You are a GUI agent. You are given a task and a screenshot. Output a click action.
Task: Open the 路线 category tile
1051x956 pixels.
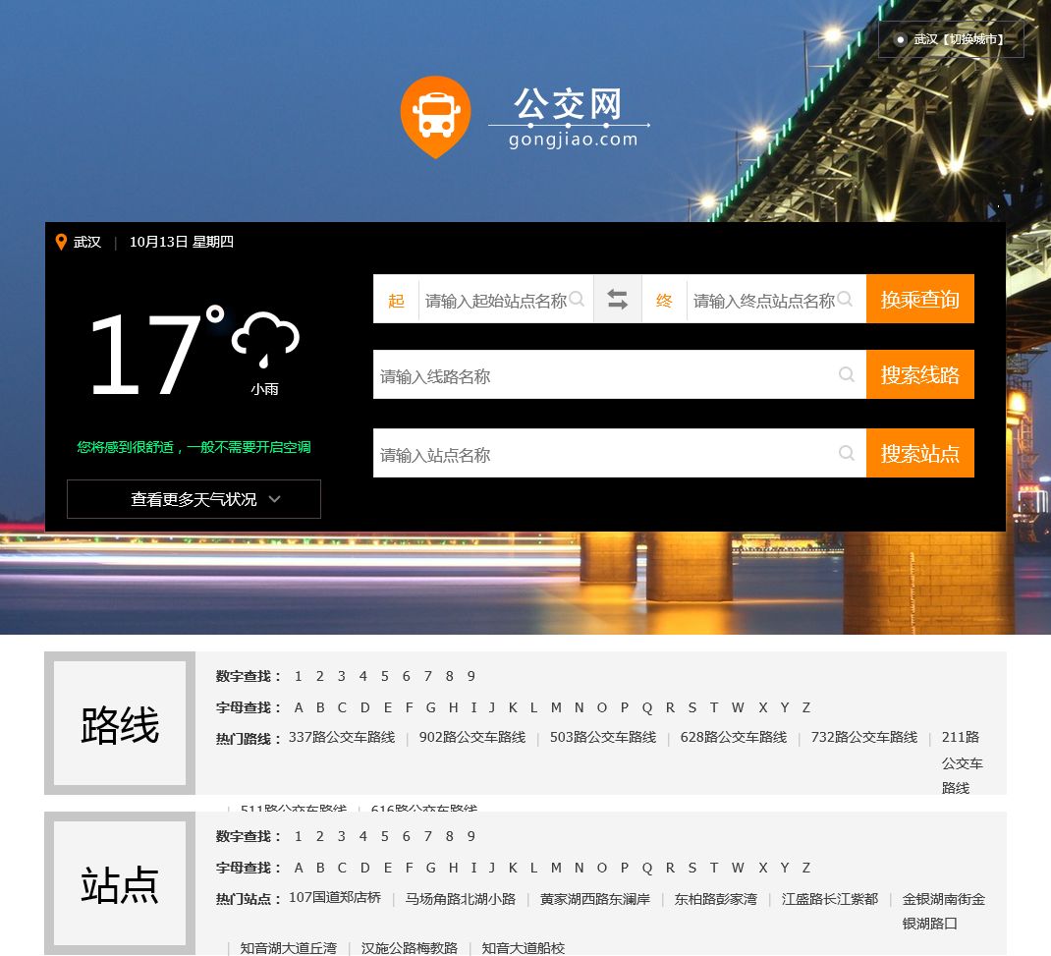[120, 723]
